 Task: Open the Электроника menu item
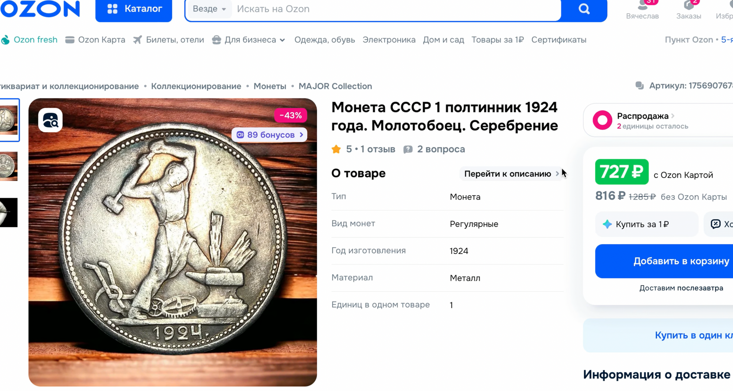point(389,40)
